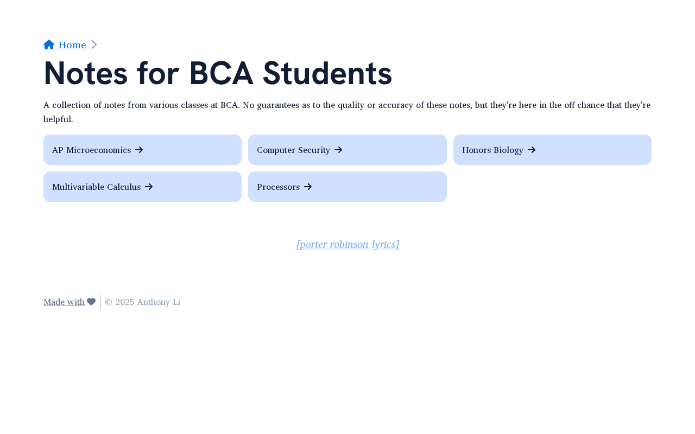Click the arrow icon beside Multivariable Calculus
This screenshot has height=434, width=695.
(x=149, y=187)
